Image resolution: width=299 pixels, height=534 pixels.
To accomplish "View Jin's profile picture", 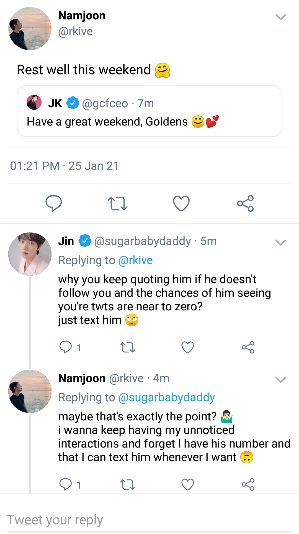I will [x=30, y=254].
